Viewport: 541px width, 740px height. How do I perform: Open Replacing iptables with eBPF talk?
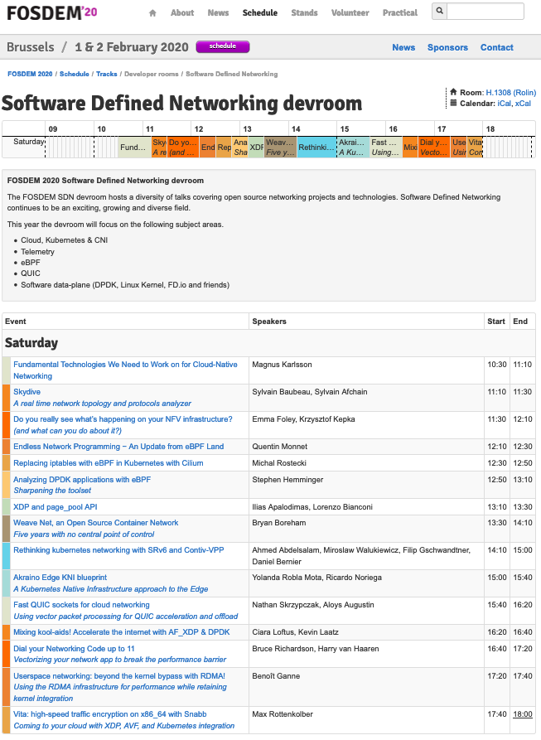(x=108, y=463)
